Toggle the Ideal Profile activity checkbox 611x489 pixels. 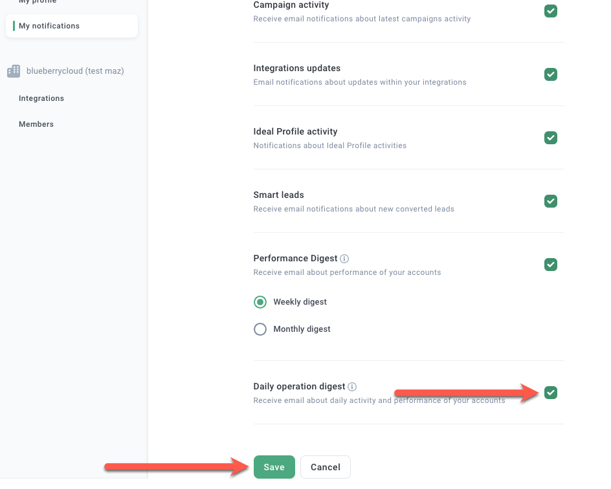(x=550, y=138)
